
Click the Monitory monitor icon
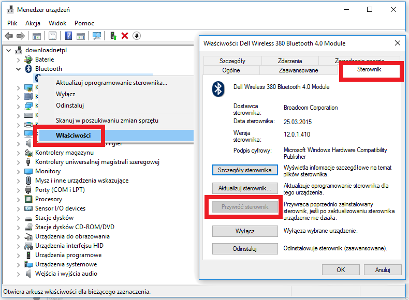click(28, 171)
